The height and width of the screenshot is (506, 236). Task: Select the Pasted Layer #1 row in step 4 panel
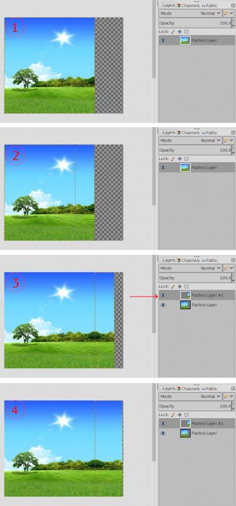pos(197,423)
